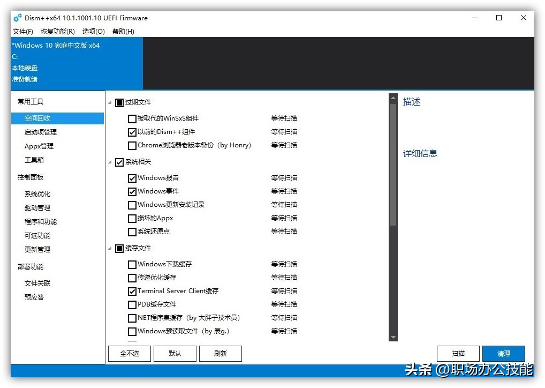Collapse the 缓存文件 group

pos(110,248)
